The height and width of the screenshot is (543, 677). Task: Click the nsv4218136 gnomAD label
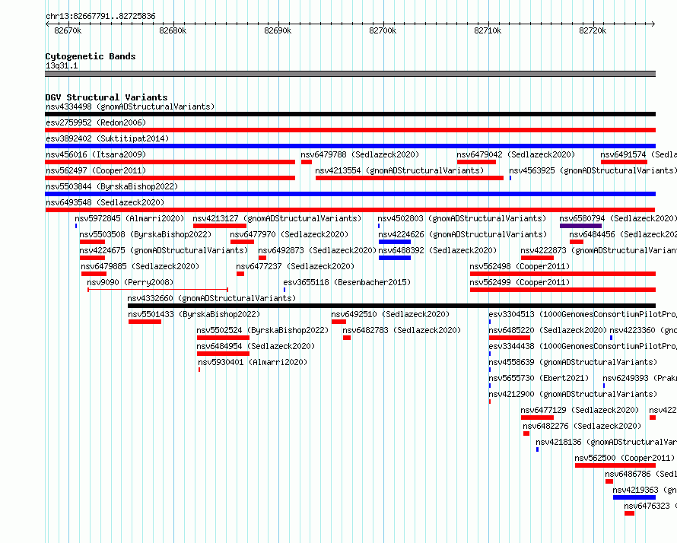pos(606,442)
